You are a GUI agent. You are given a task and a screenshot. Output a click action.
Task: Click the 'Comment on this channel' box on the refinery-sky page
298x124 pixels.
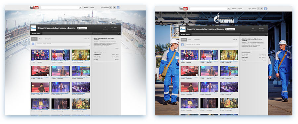point(63,44)
